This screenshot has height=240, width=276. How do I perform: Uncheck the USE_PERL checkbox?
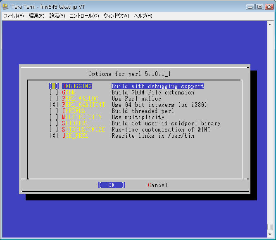pyautogui.click(x=54, y=136)
